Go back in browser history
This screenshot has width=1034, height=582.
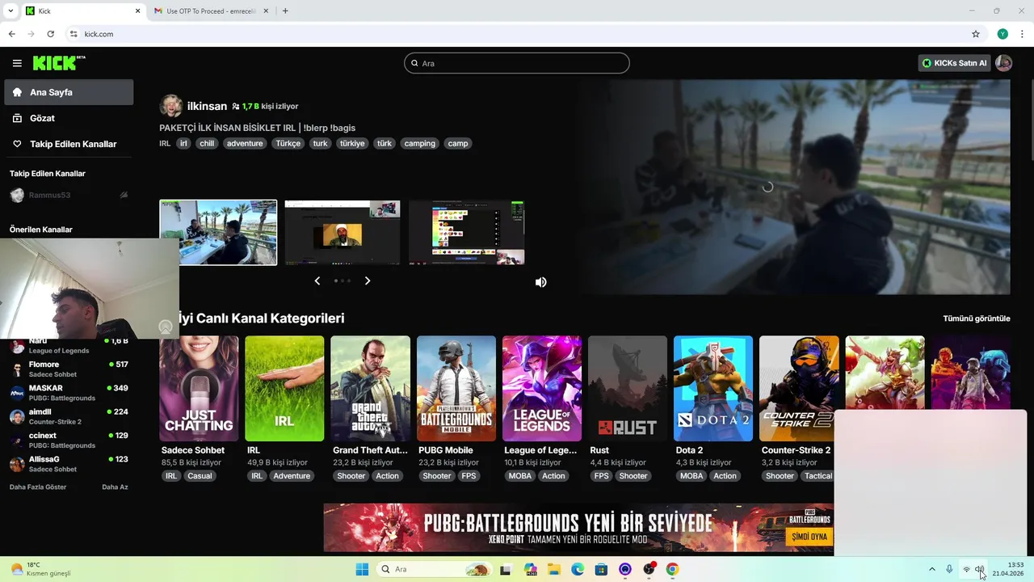(x=11, y=34)
